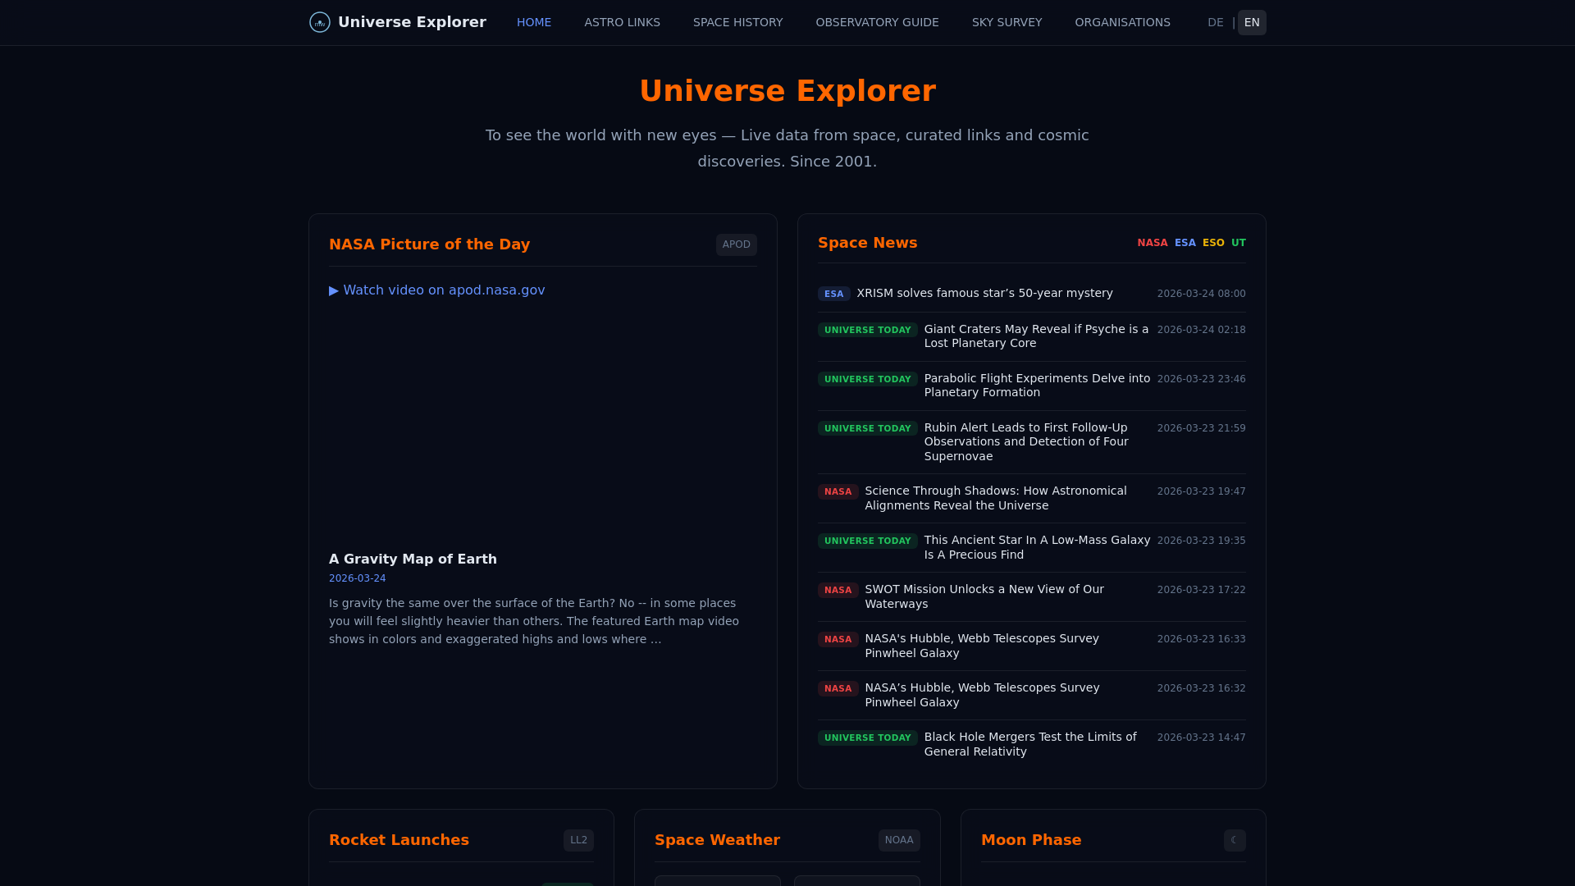
Task: Click the APOD badge
Action: [x=736, y=244]
